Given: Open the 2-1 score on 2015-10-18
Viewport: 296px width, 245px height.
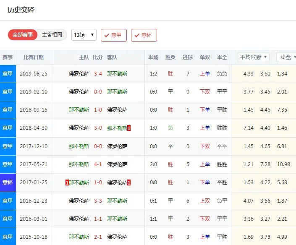Looking at the screenshot, I should (98, 237).
